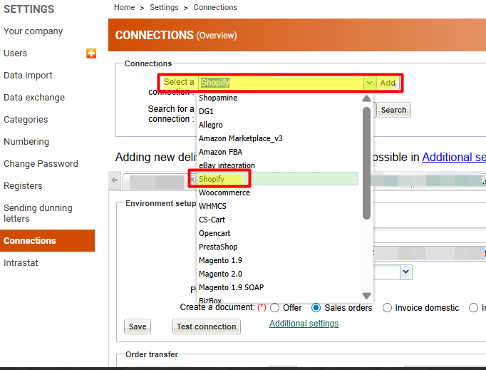Open Numbering in sidebar
This screenshot has height=370, width=486.
(x=26, y=141)
